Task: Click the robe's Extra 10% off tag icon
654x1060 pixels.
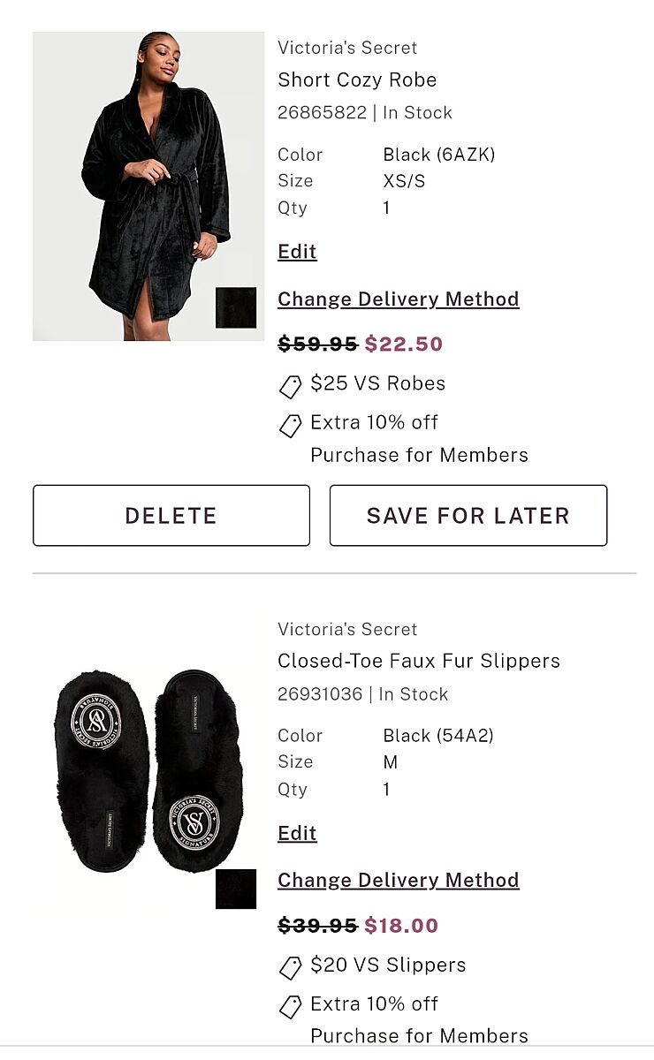Action: (290, 425)
